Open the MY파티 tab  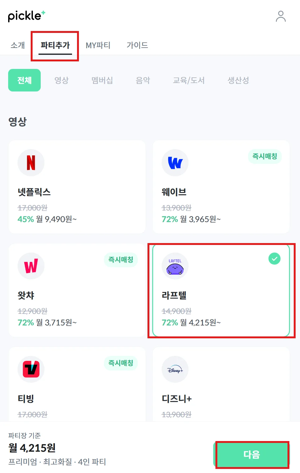[98, 45]
